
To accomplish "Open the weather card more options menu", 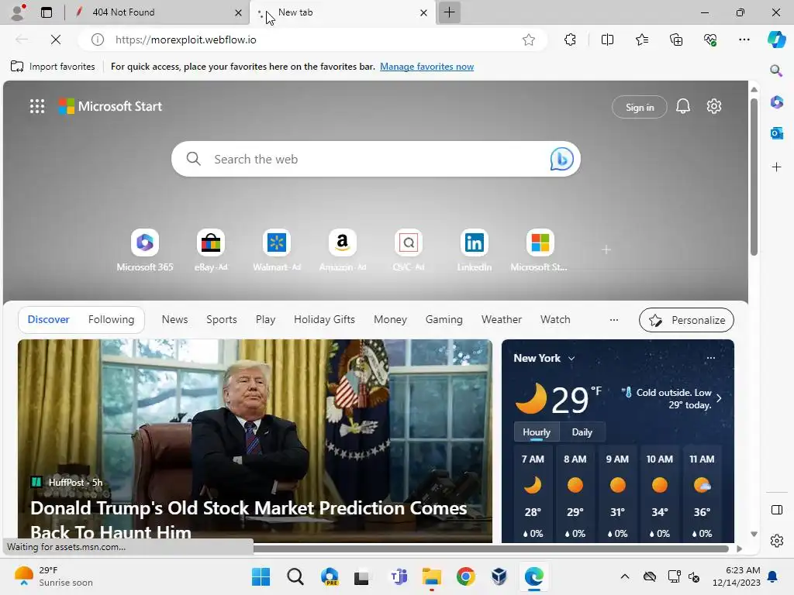I will click(711, 358).
